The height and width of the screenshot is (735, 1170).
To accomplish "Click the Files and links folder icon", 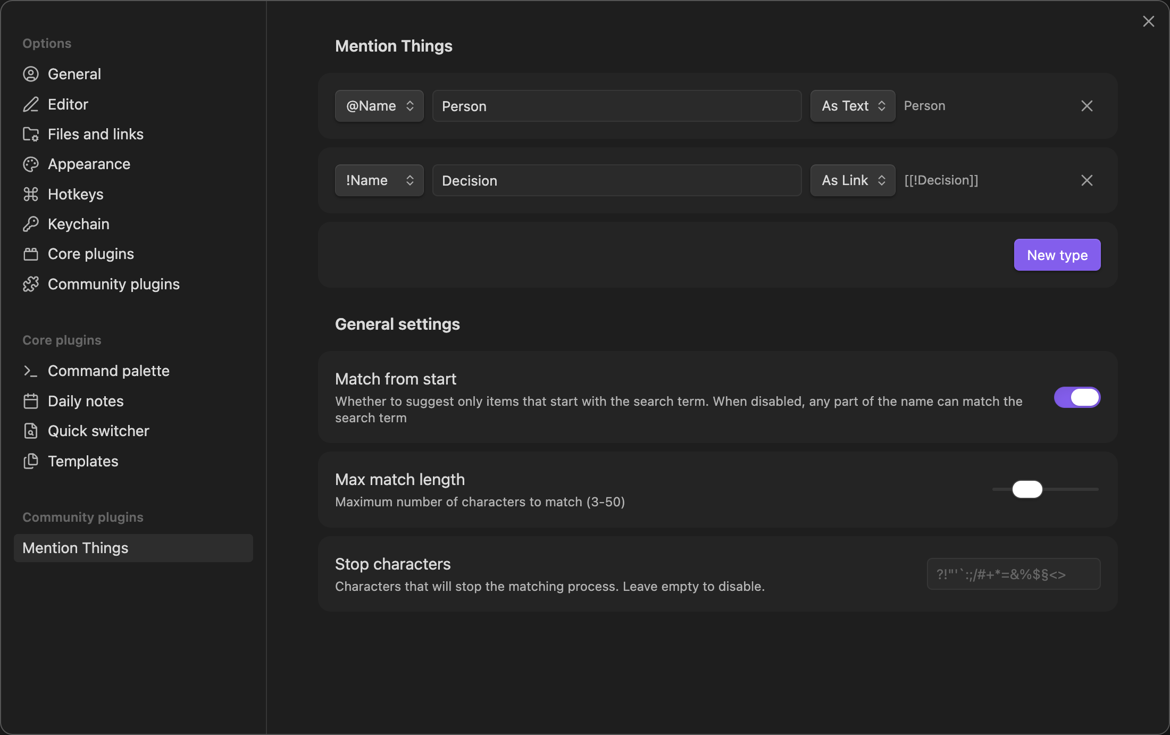I will pos(31,134).
